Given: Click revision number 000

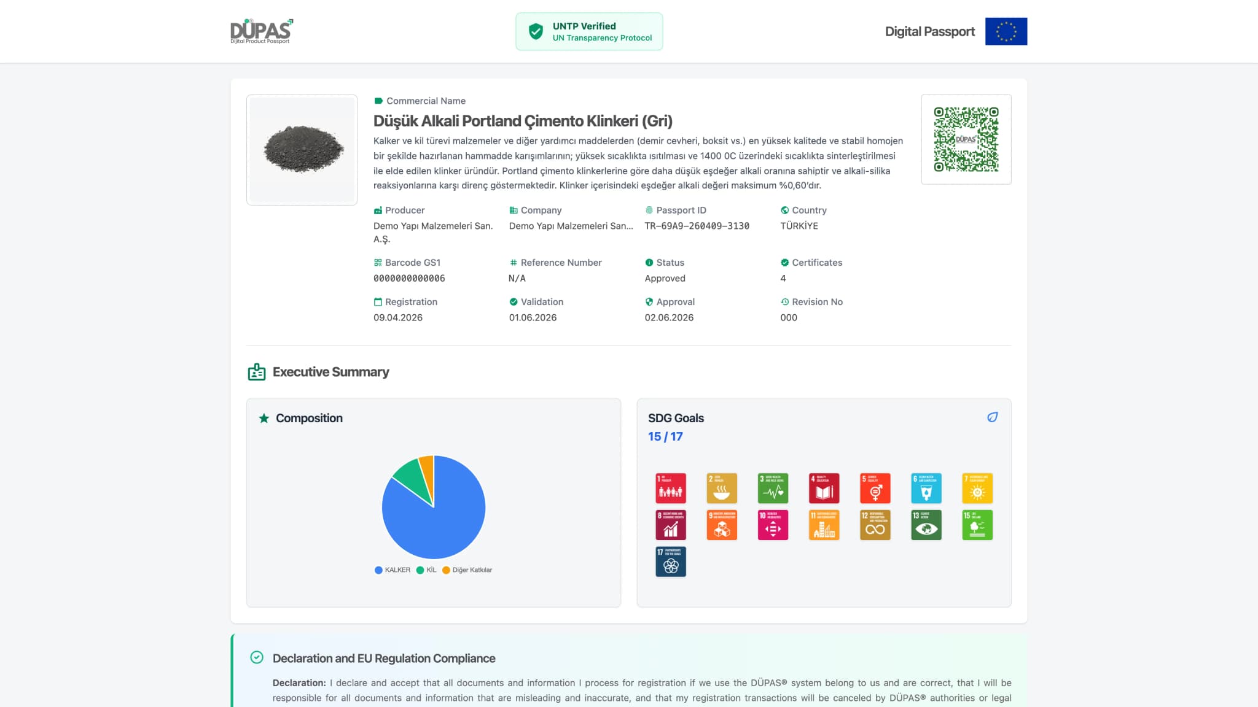Looking at the screenshot, I should (789, 318).
